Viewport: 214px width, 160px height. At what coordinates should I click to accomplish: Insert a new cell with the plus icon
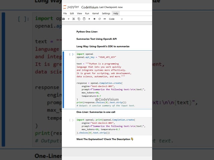pyautogui.click(x=69, y=19)
